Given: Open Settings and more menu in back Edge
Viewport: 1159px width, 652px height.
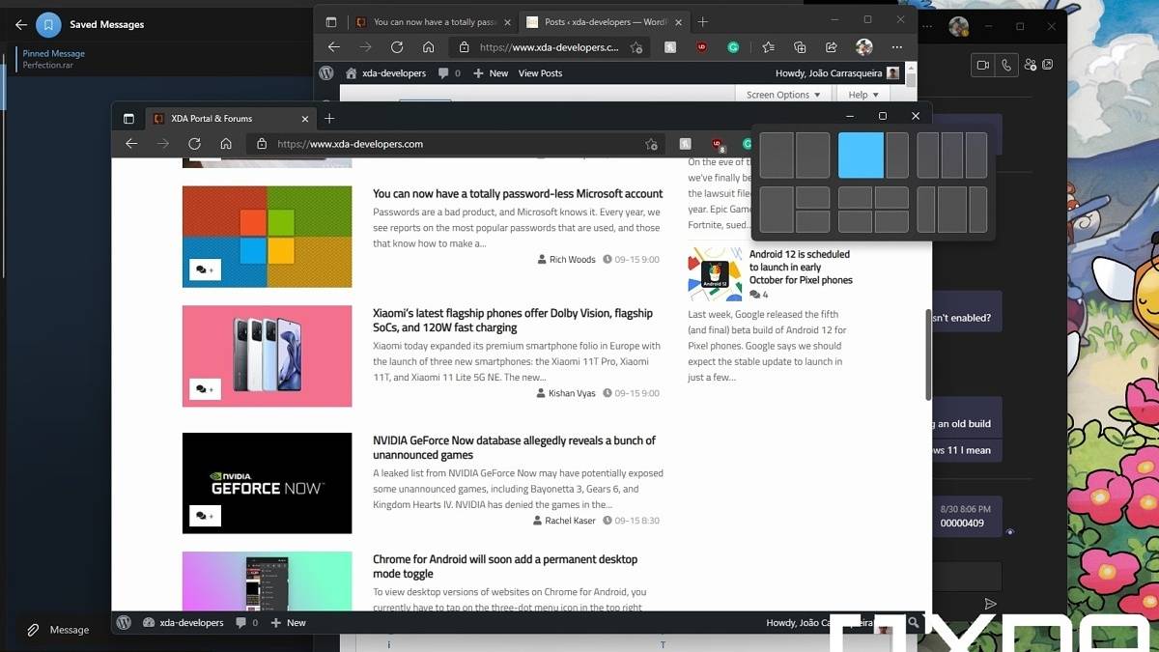Looking at the screenshot, I should (897, 46).
